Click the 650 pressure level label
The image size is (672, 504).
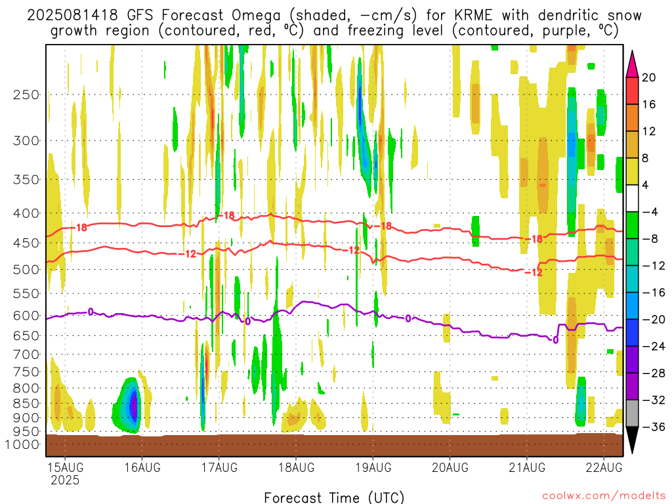26,335
